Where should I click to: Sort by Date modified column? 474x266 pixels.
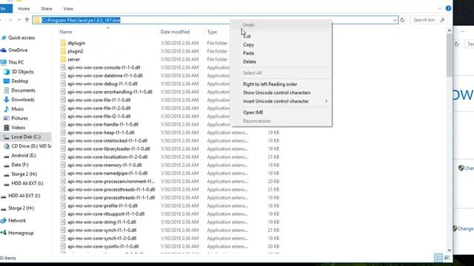point(175,32)
